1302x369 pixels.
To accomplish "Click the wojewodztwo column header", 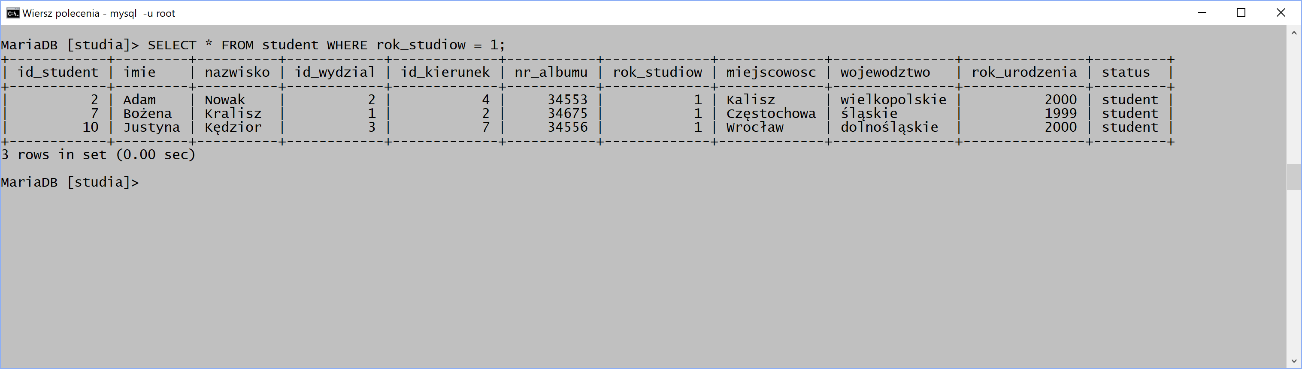I will click(885, 72).
